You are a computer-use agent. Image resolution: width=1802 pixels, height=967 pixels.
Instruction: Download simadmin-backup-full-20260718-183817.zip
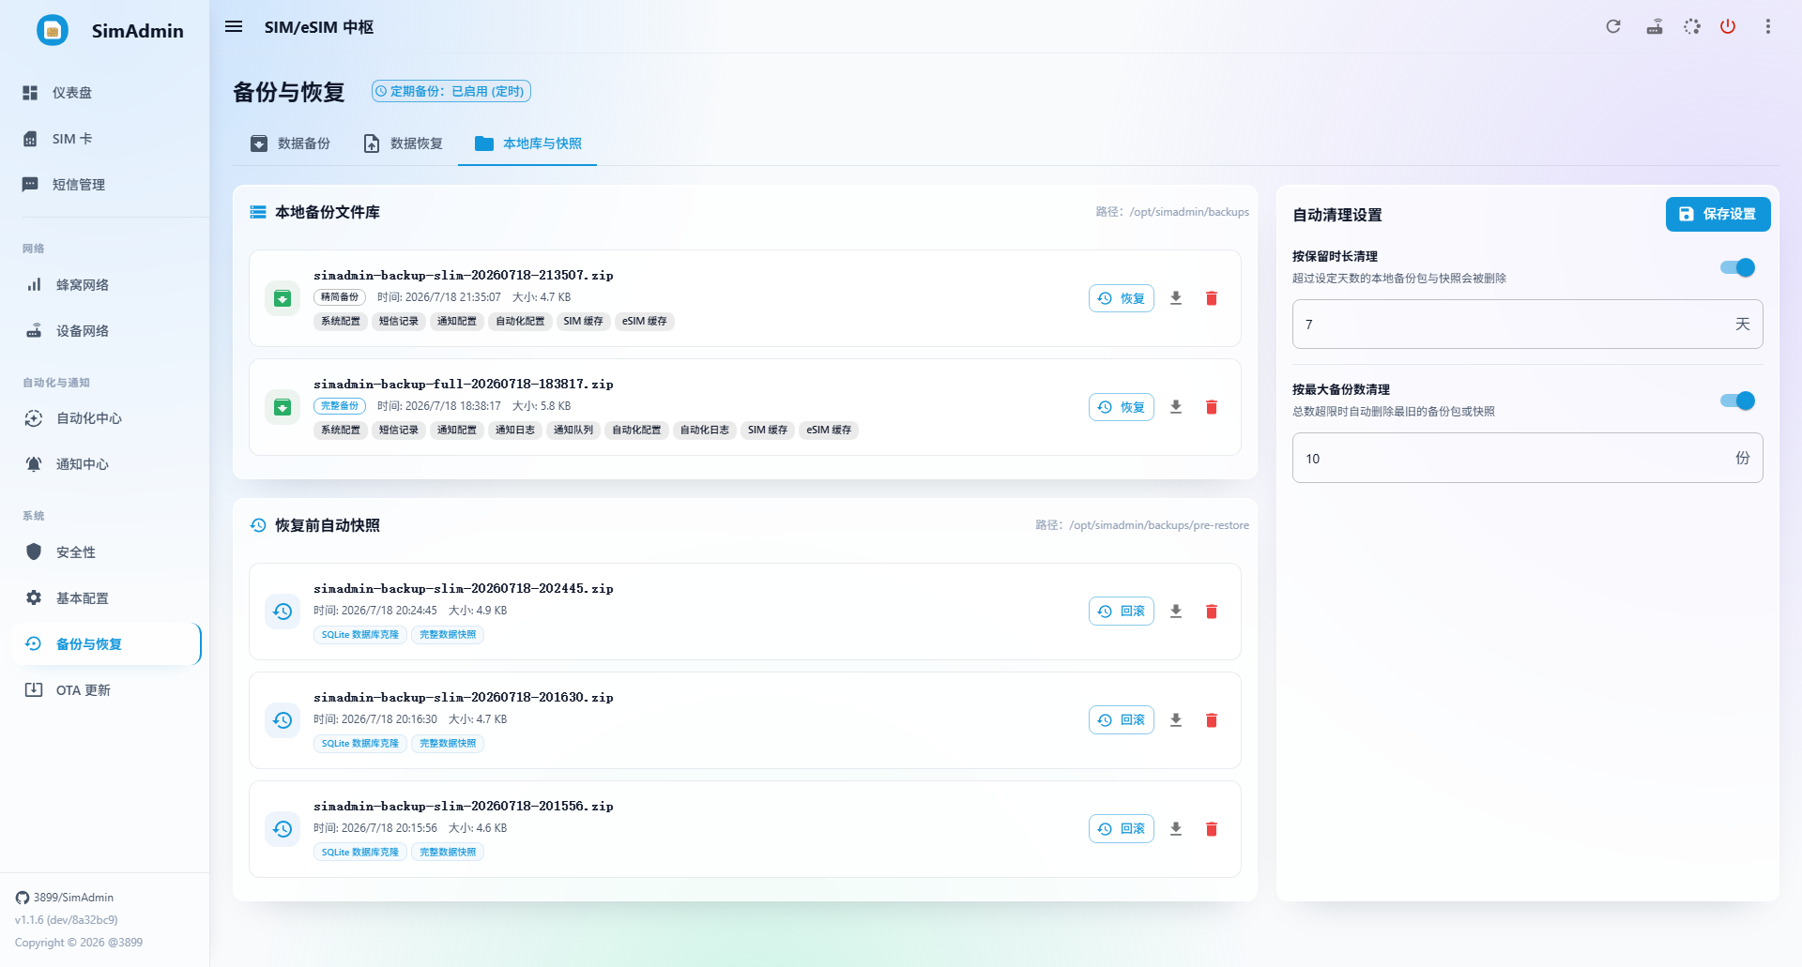(1176, 407)
